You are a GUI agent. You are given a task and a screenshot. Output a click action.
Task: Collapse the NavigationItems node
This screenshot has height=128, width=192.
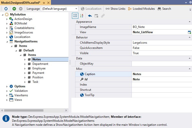pyautogui.click(x=7, y=42)
